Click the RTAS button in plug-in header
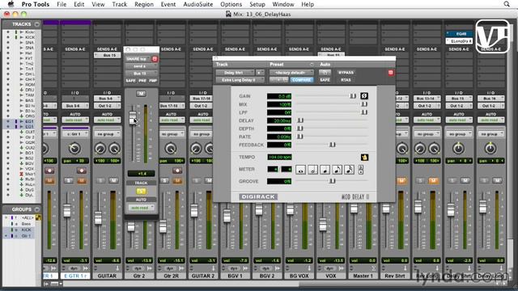 346,80
